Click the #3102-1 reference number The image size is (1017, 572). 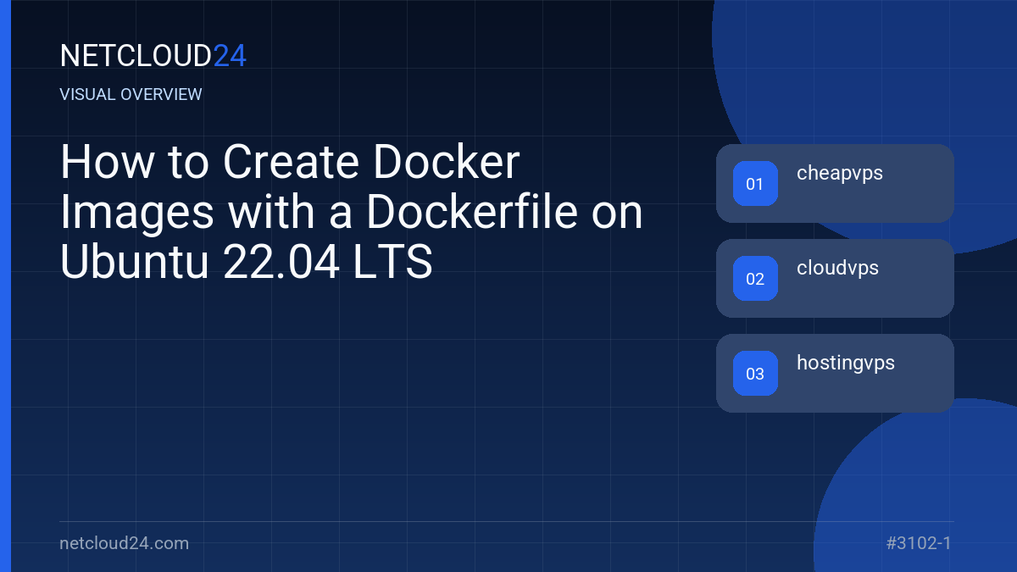(x=918, y=543)
